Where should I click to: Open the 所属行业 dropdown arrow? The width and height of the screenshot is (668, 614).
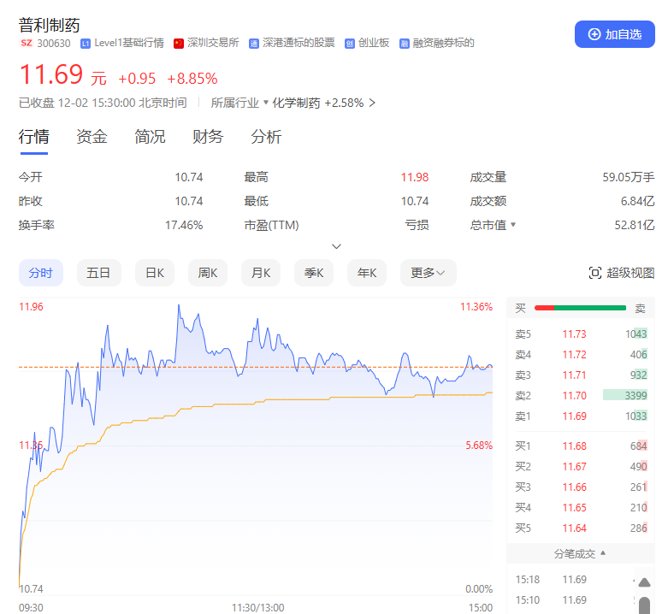(266, 103)
